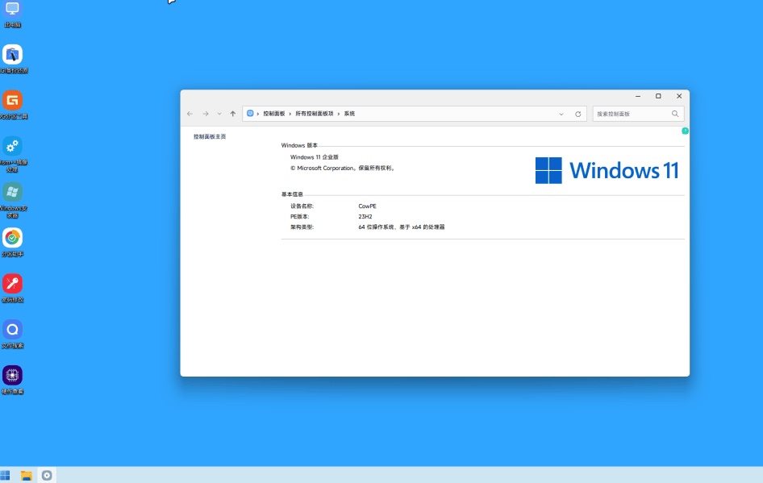Click the CowPE device name value
Screen dimensions: 763x483
[x=368, y=206]
